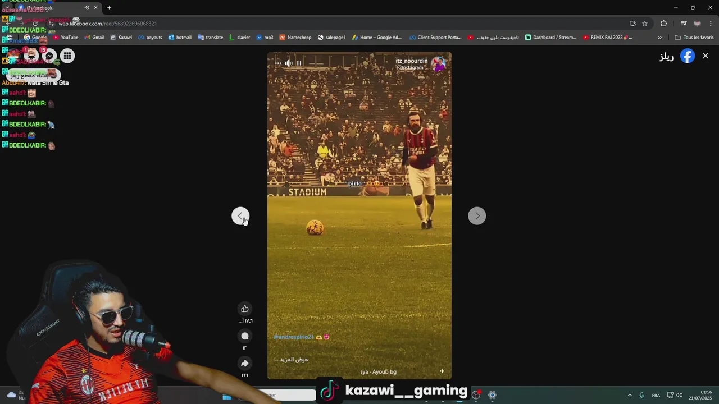Viewport: 719px width, 404px height.
Task: Click the Windows Start button
Action: (227, 396)
